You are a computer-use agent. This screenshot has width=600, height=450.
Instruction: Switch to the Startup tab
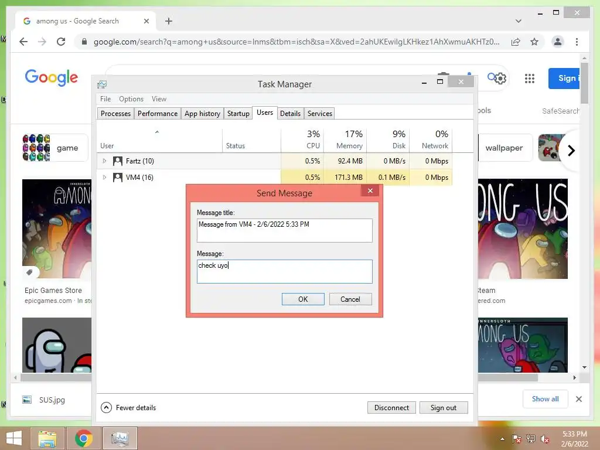click(238, 113)
